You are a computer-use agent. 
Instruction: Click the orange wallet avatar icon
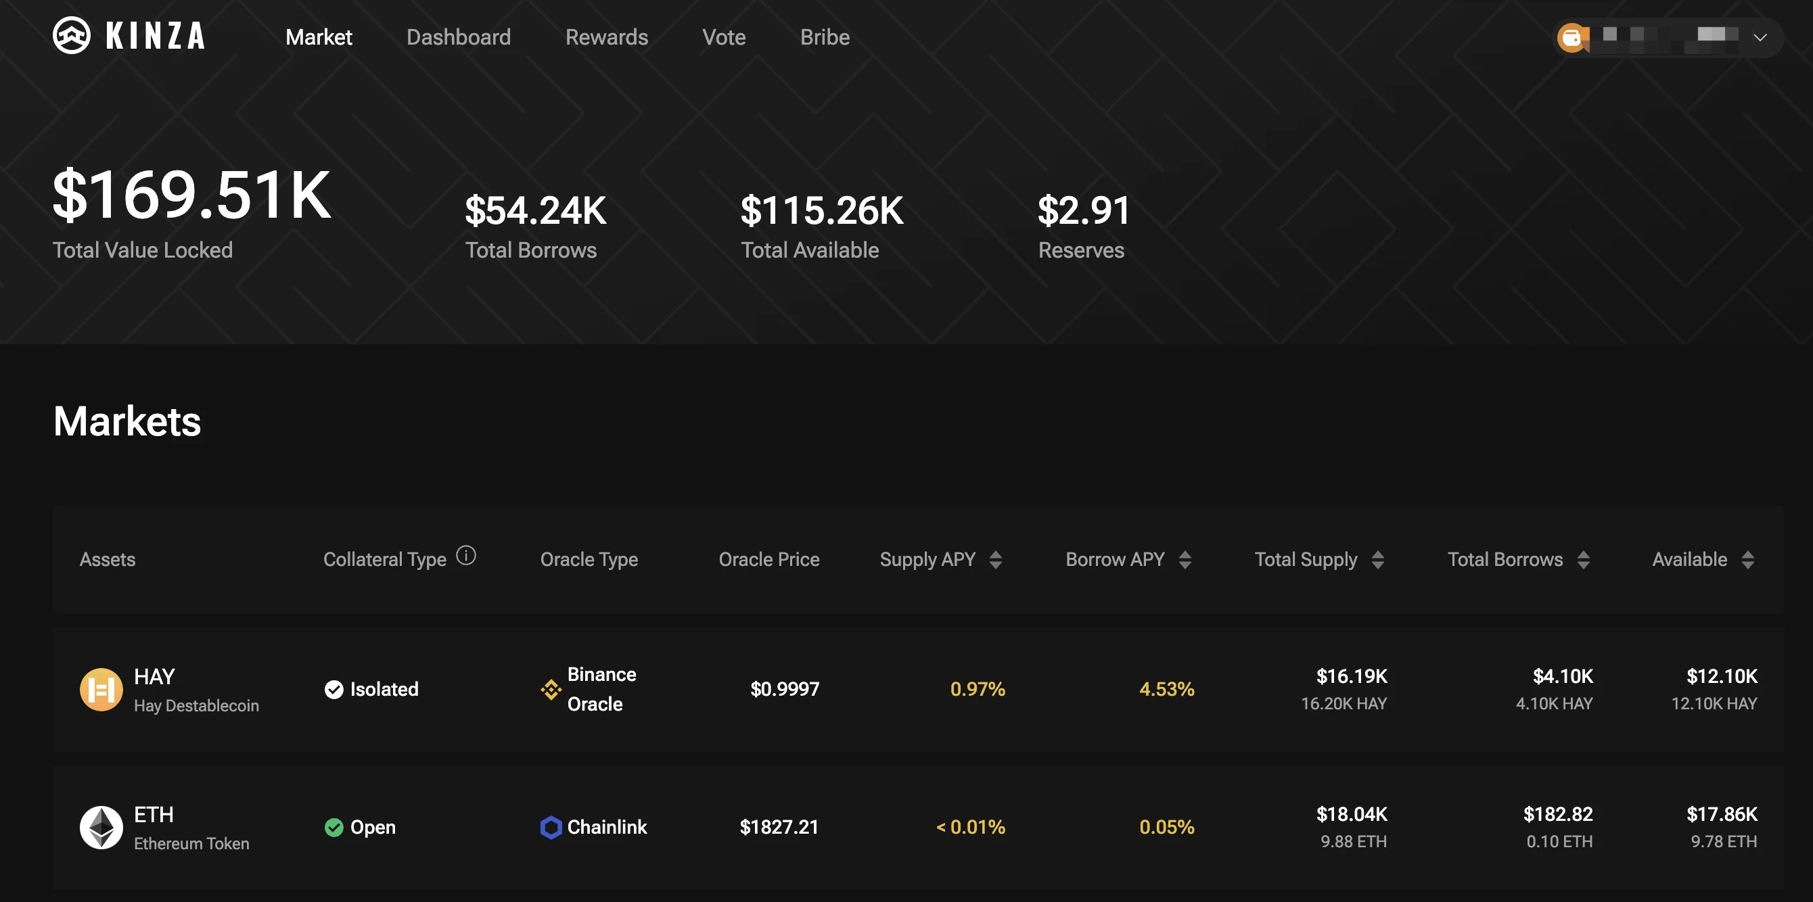click(1571, 37)
